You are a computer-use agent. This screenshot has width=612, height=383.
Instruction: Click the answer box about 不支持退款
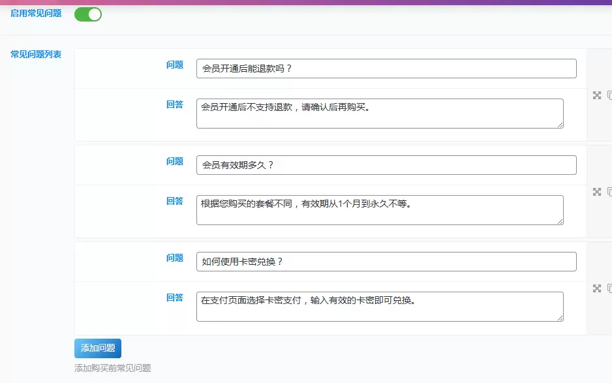tap(380, 114)
